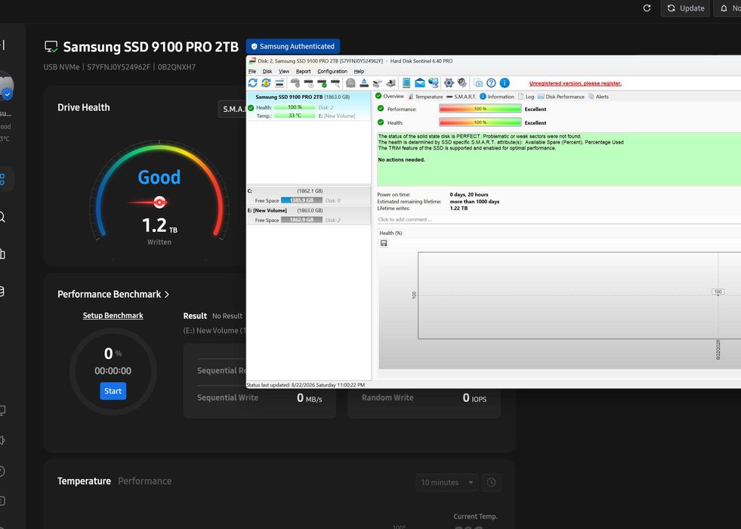Open the 10 minutes time range dropdown
The width and height of the screenshot is (741, 529).
[447, 482]
